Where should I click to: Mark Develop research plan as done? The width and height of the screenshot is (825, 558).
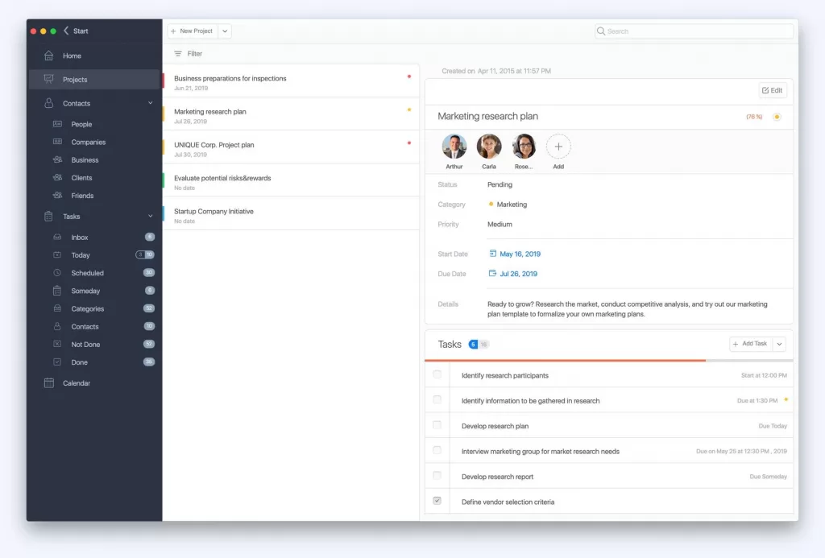tap(437, 425)
